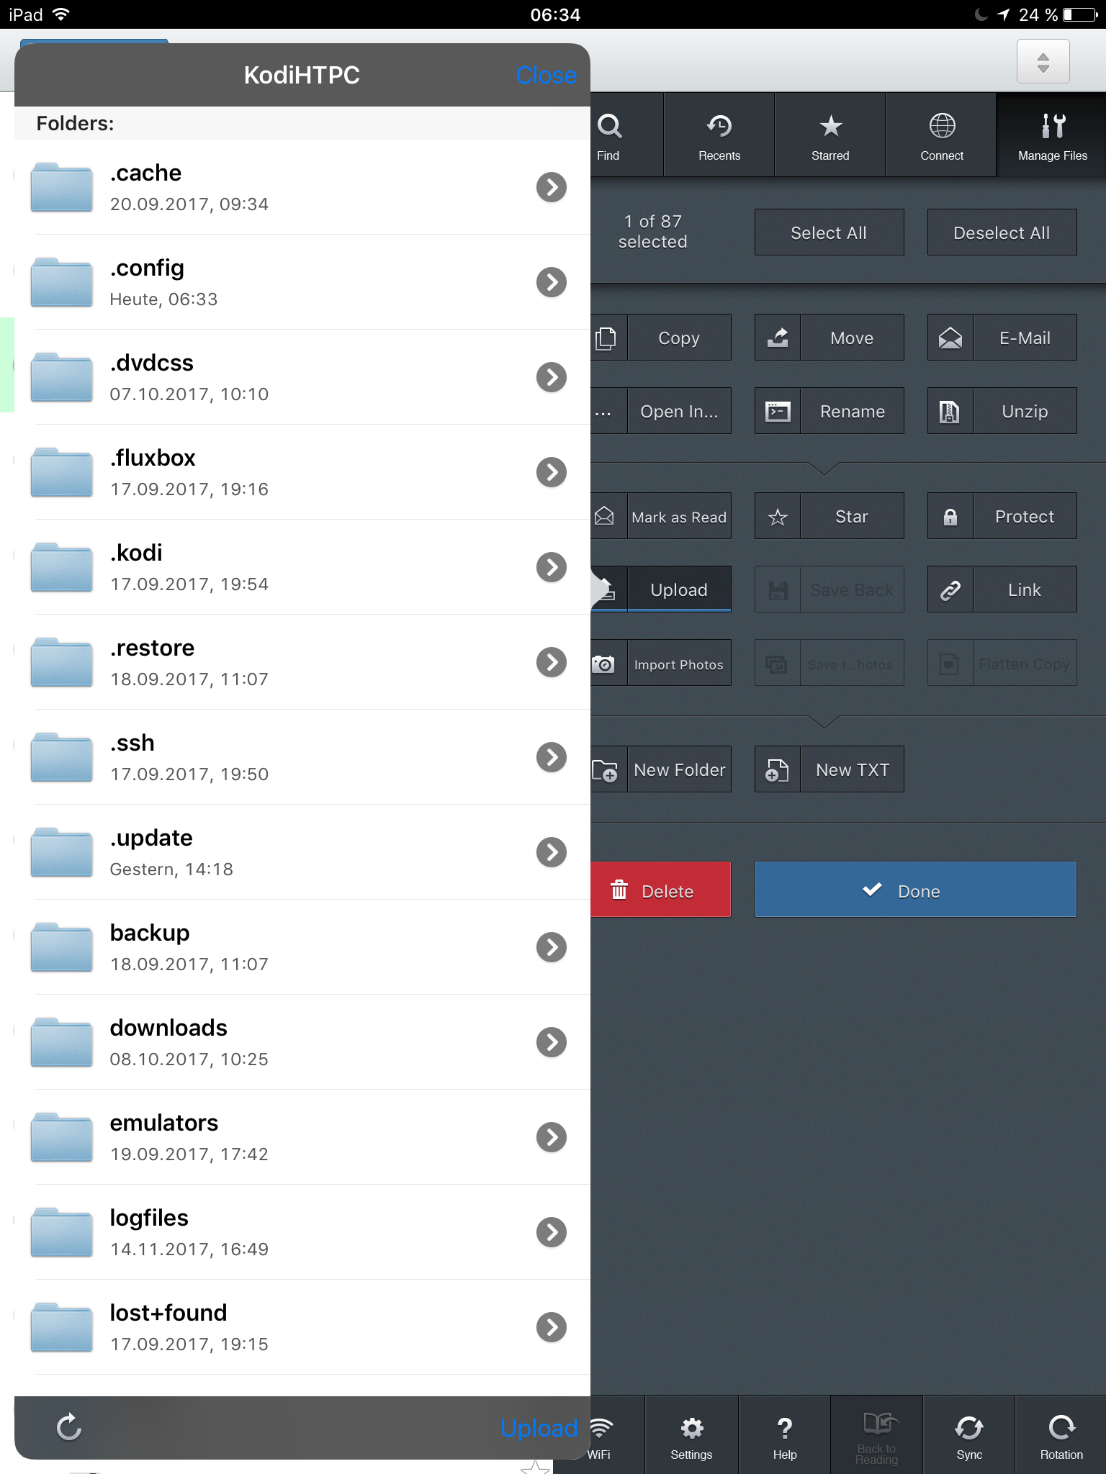
Task: Click the Import Photos camera icon
Action: click(x=603, y=663)
